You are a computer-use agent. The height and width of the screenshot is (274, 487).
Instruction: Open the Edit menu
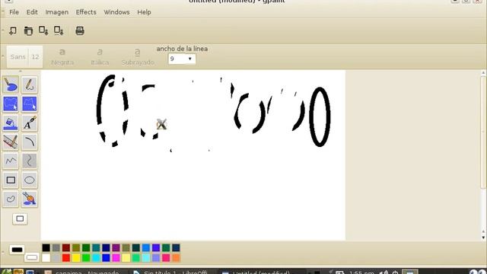pyautogui.click(x=32, y=12)
